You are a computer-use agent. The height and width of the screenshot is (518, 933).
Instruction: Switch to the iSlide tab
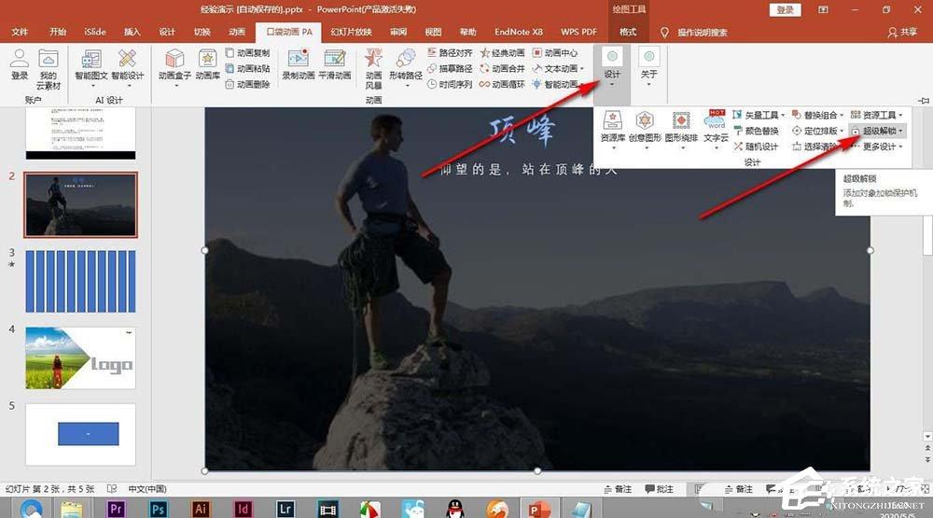pos(94,32)
